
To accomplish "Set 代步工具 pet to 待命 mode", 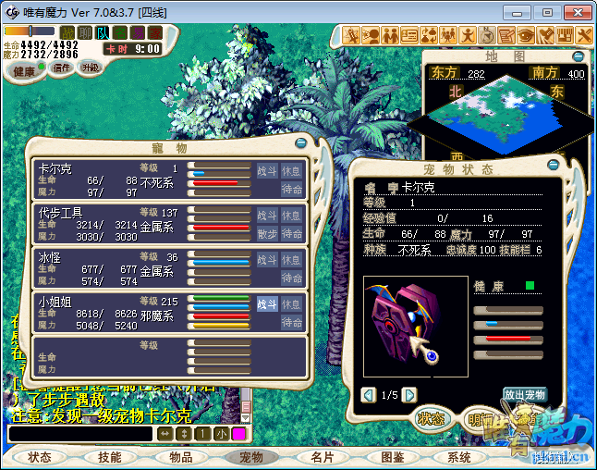I will [x=292, y=234].
